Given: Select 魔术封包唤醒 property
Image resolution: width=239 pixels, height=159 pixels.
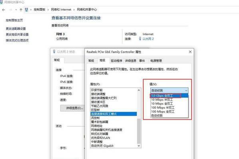Looking at the screenshot, I should [x=114, y=122].
